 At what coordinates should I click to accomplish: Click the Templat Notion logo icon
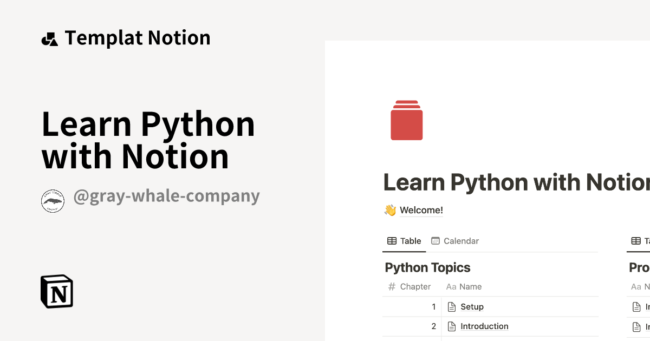coord(50,38)
